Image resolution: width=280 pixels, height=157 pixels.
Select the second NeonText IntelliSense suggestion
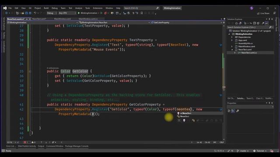pyautogui.click(x=199, y=116)
